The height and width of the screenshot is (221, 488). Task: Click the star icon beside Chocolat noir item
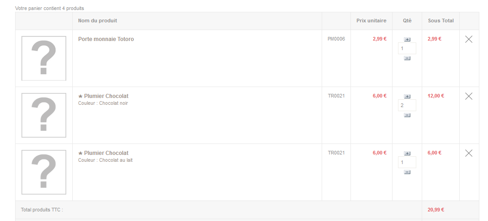(80, 96)
